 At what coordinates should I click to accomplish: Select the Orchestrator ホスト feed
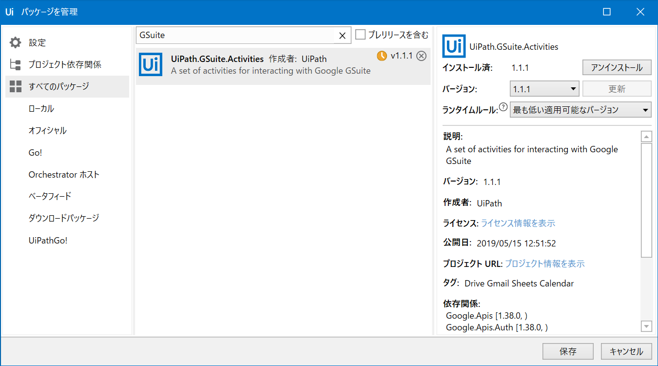tap(64, 174)
